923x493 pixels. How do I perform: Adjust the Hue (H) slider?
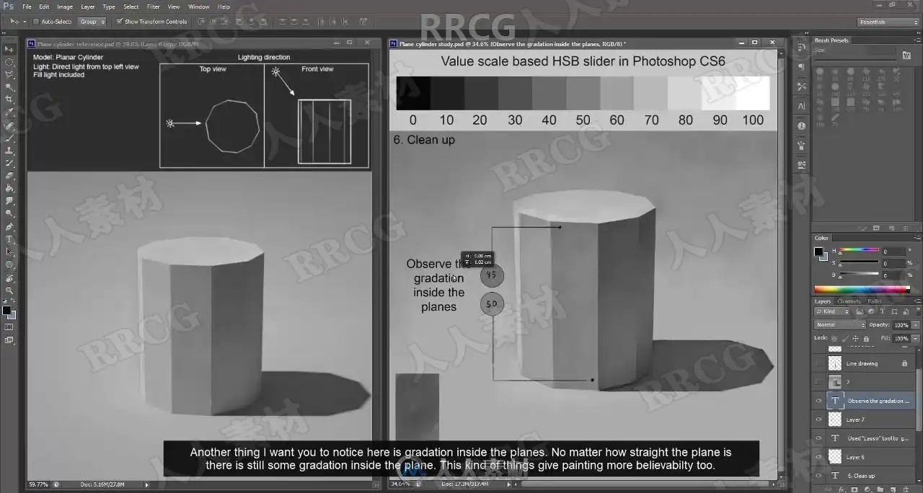860,251
